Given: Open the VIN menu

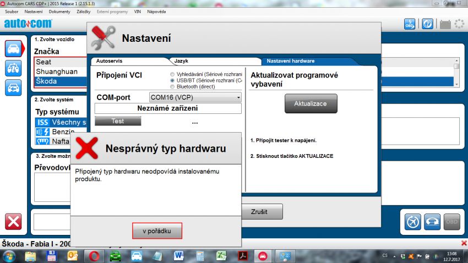Looking at the screenshot, I should (x=137, y=12).
